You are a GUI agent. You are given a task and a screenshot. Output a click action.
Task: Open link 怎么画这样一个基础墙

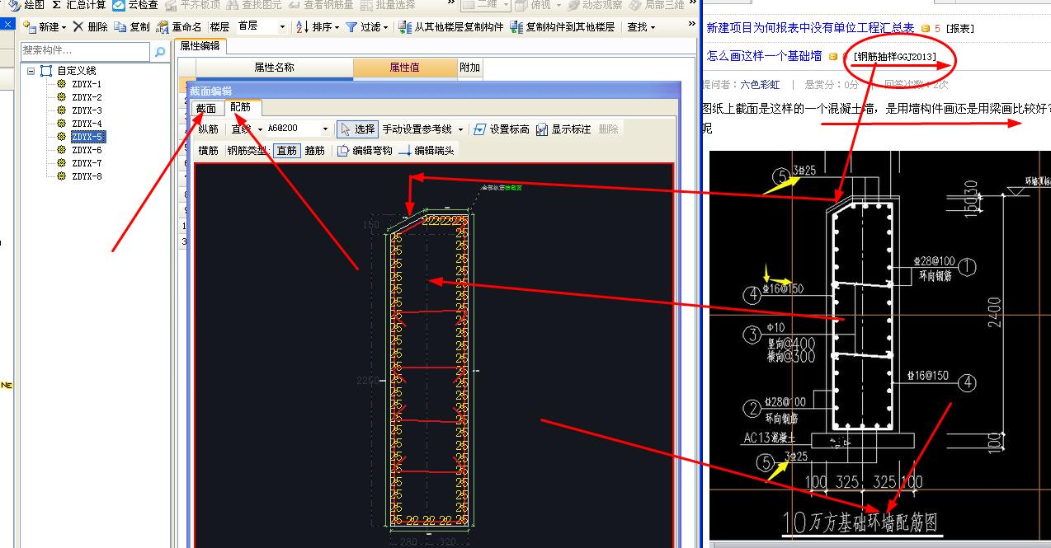[764, 56]
